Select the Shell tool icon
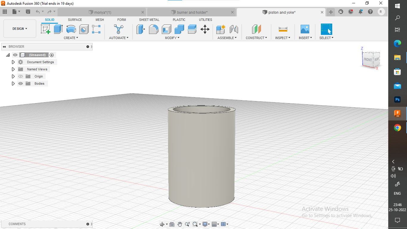407x229 pixels. click(x=166, y=29)
